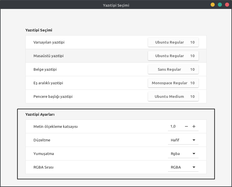This screenshot has height=187, width=232.
Task: Click the Düzeltme row label
Action: (x=42, y=140)
